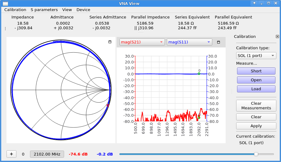Click the 2102.00 MHz frequency button
Image resolution: width=281 pixels, height=162 pixels.
coord(47,154)
